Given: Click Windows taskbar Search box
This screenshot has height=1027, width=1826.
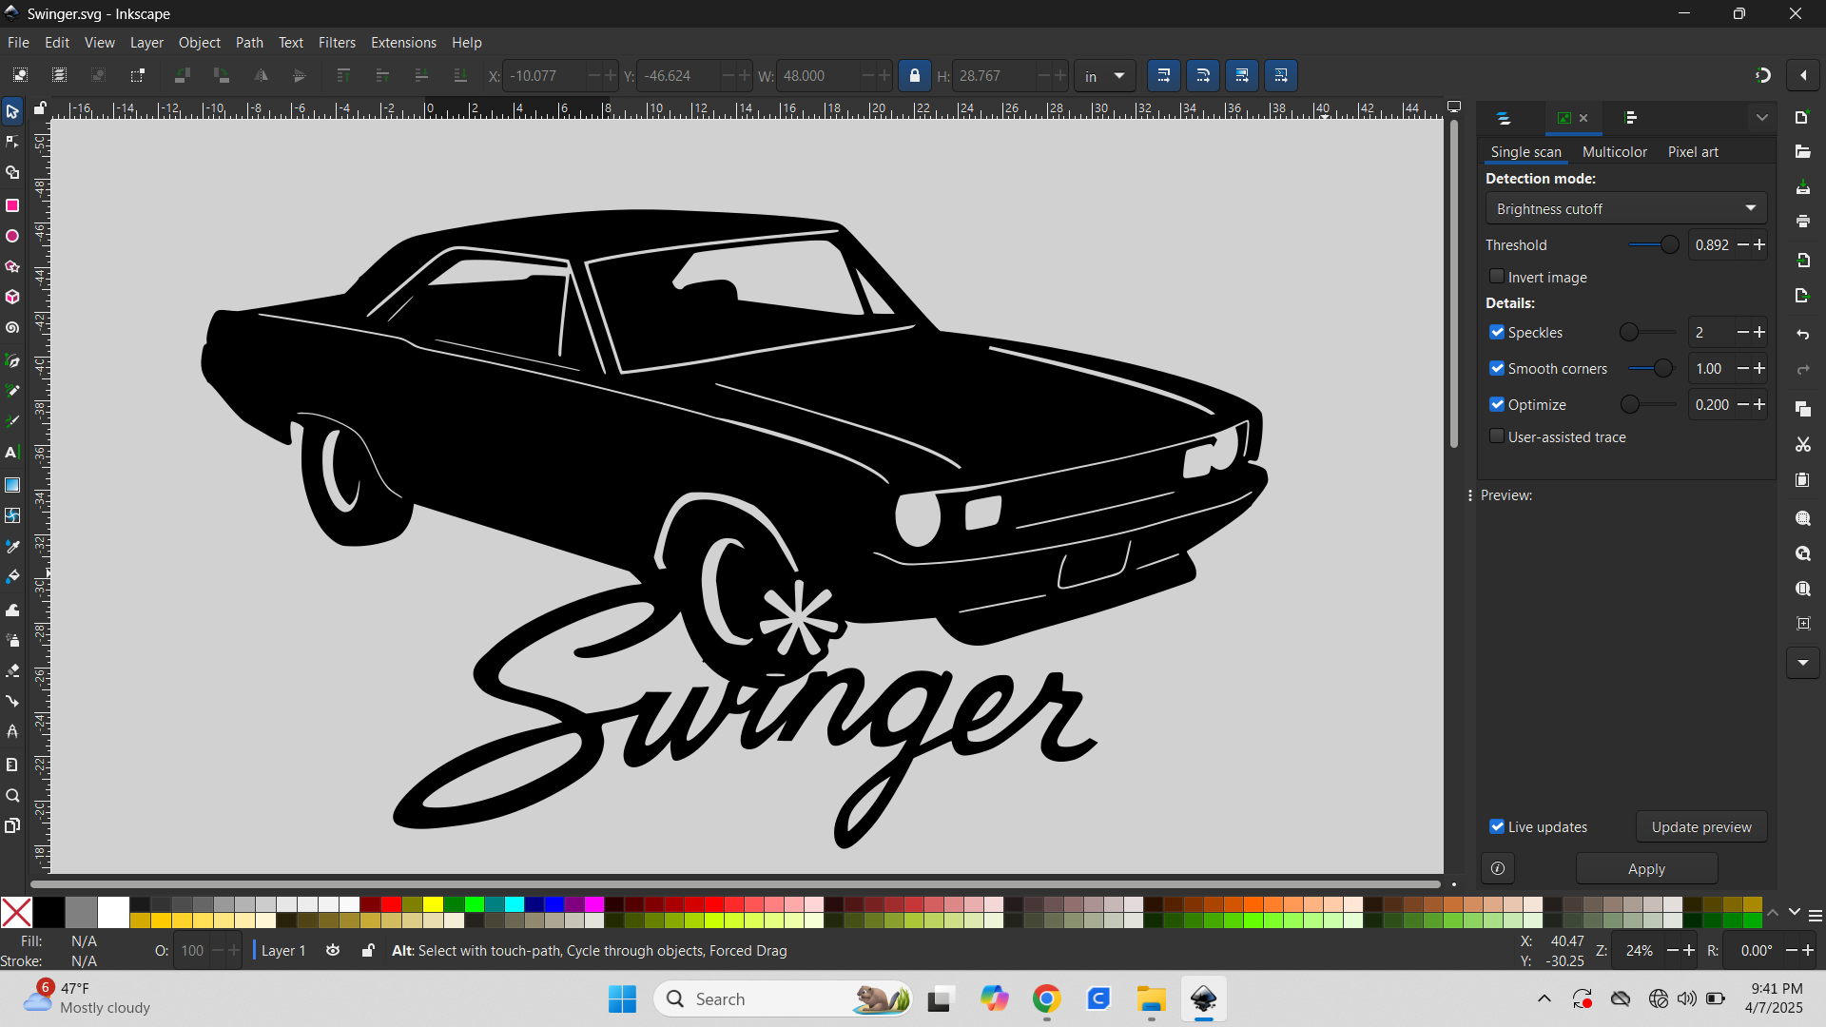Looking at the screenshot, I should pyautogui.click(x=782, y=998).
